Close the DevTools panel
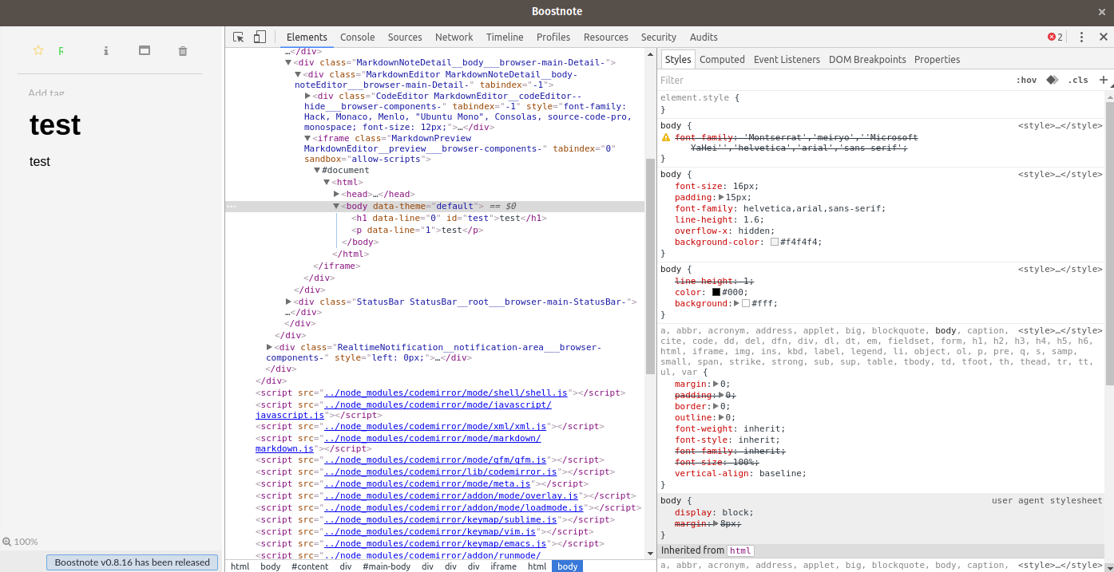Image resolution: width=1114 pixels, height=572 pixels. (1104, 37)
